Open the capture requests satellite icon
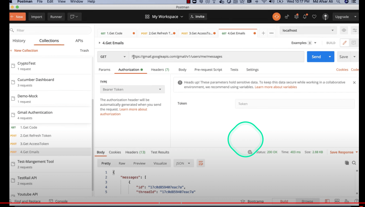This screenshot has height=207, width=365. 287,17
